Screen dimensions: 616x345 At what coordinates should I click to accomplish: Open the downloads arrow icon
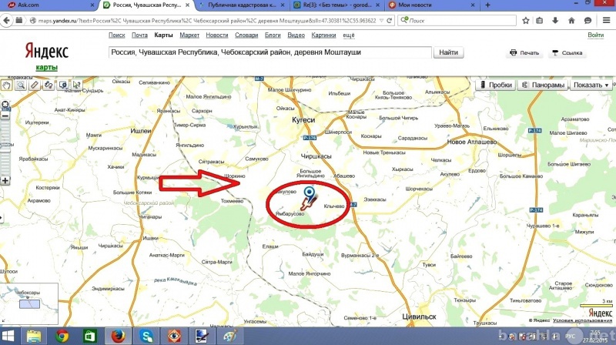pos(555,21)
